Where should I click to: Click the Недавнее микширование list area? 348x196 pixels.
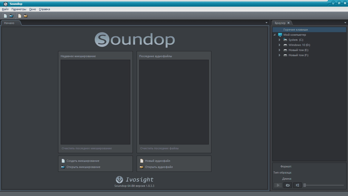(95, 102)
